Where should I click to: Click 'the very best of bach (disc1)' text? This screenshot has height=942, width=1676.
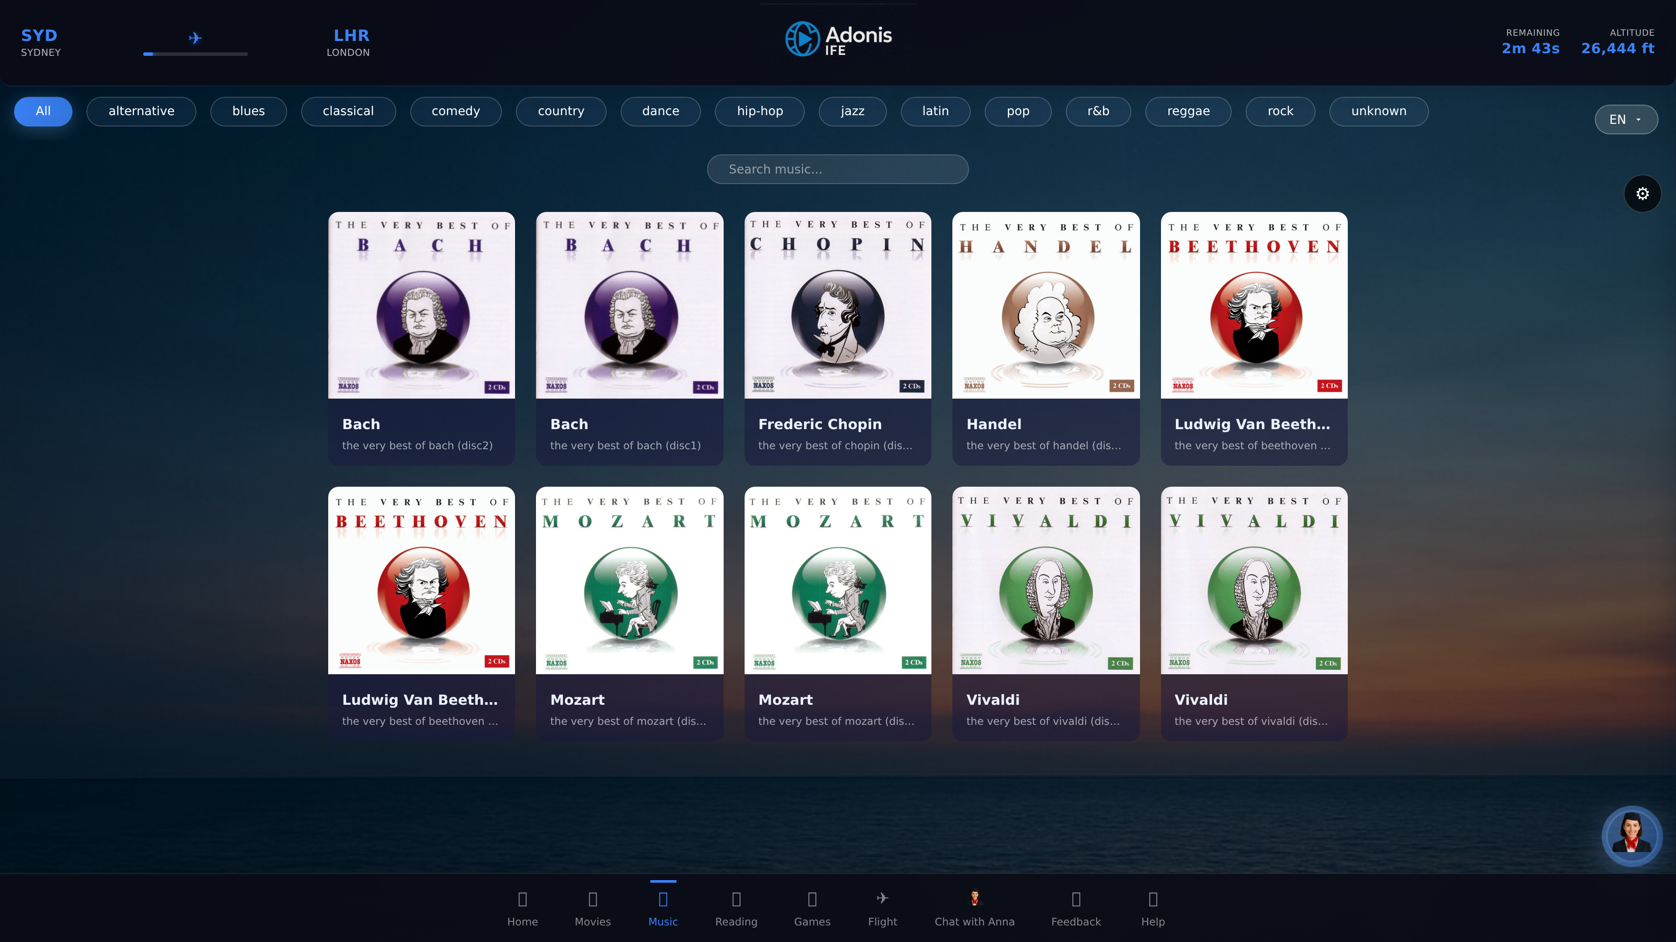click(x=625, y=445)
